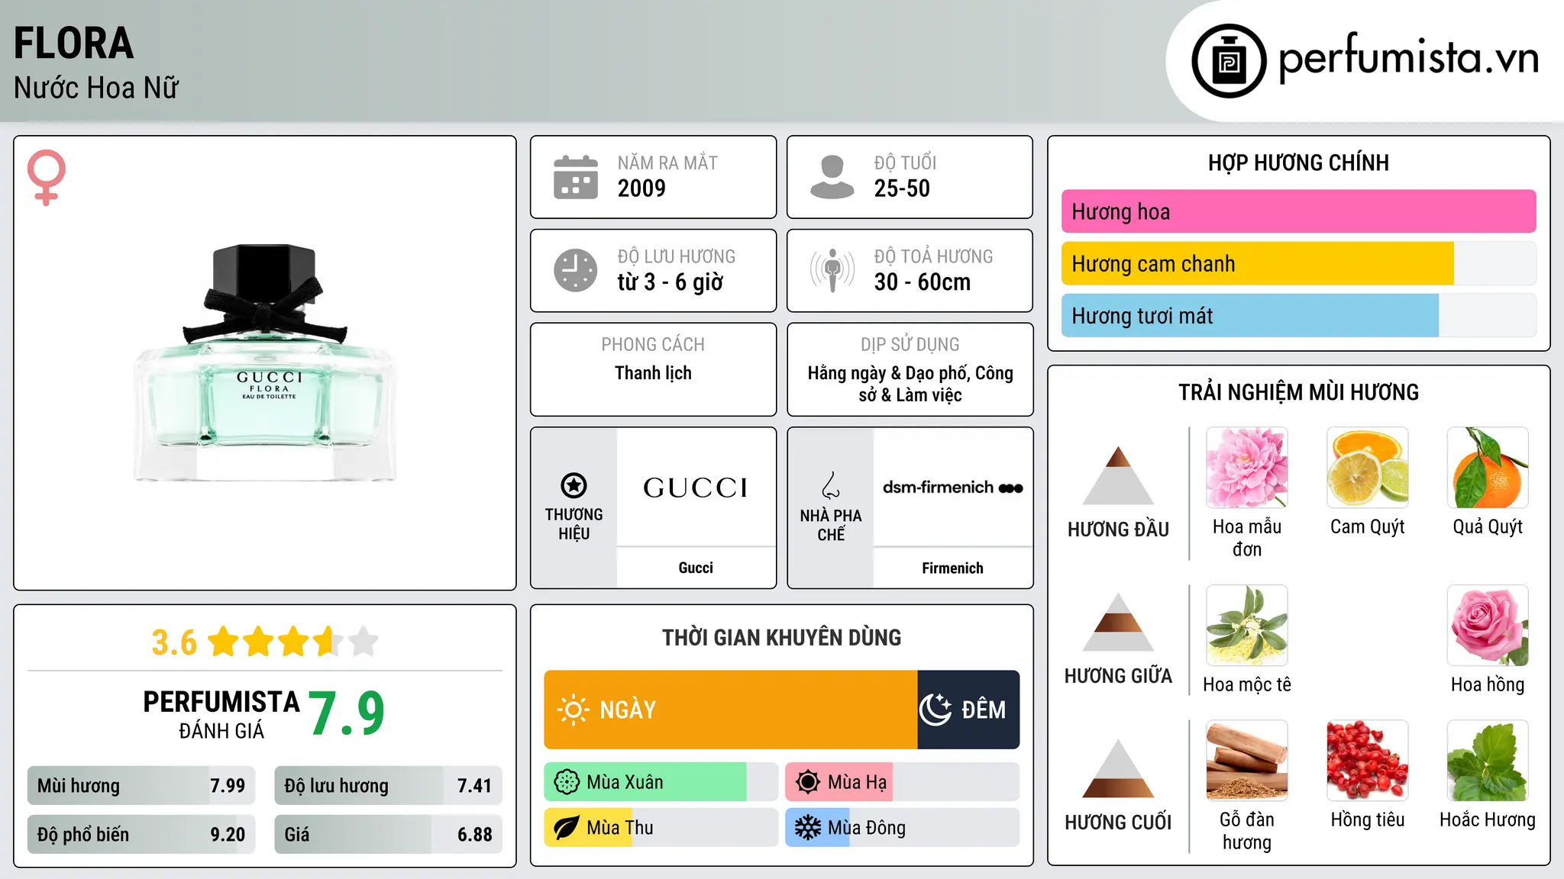Click the sillage value 30 - 60cm
The width and height of the screenshot is (1564, 879).
[x=923, y=282]
